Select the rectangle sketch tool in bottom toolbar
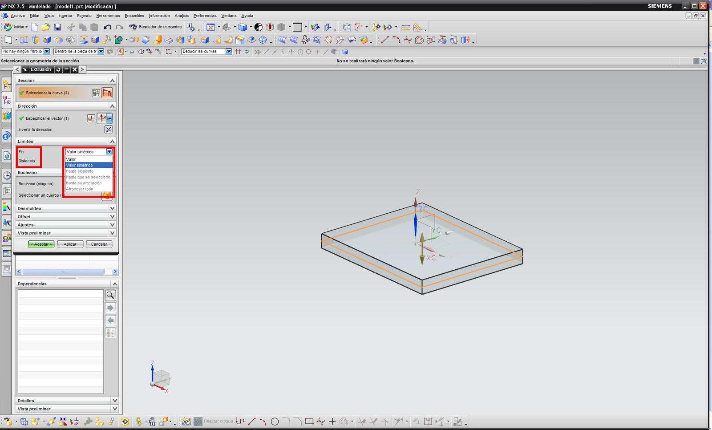The image size is (712, 430). (x=309, y=421)
